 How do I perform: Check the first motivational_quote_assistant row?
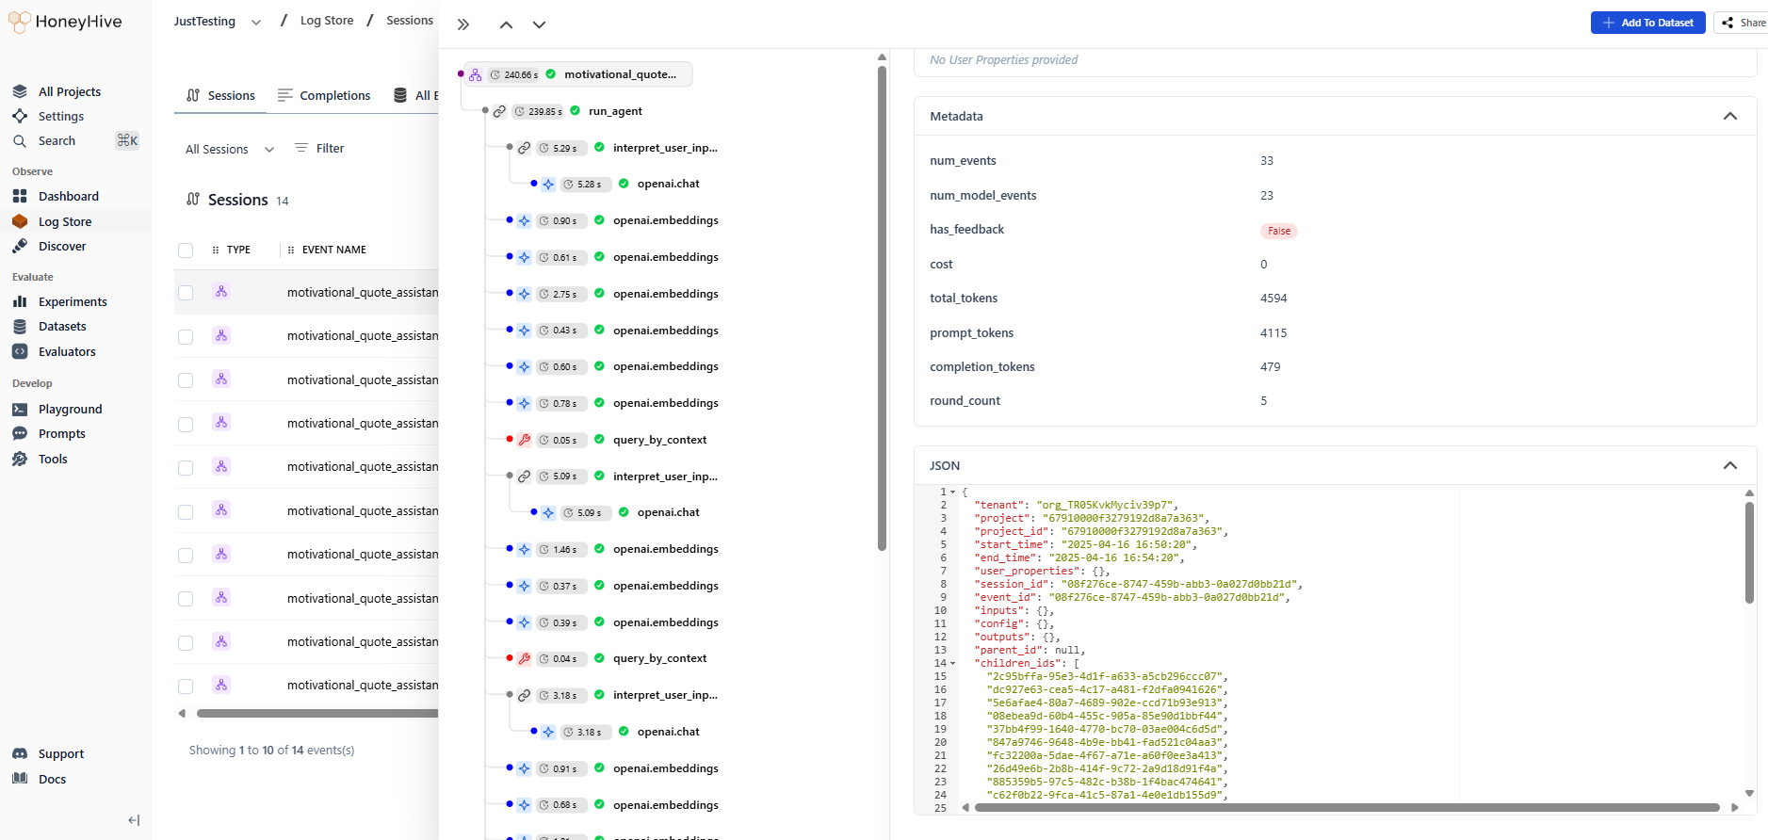pyautogui.click(x=186, y=293)
